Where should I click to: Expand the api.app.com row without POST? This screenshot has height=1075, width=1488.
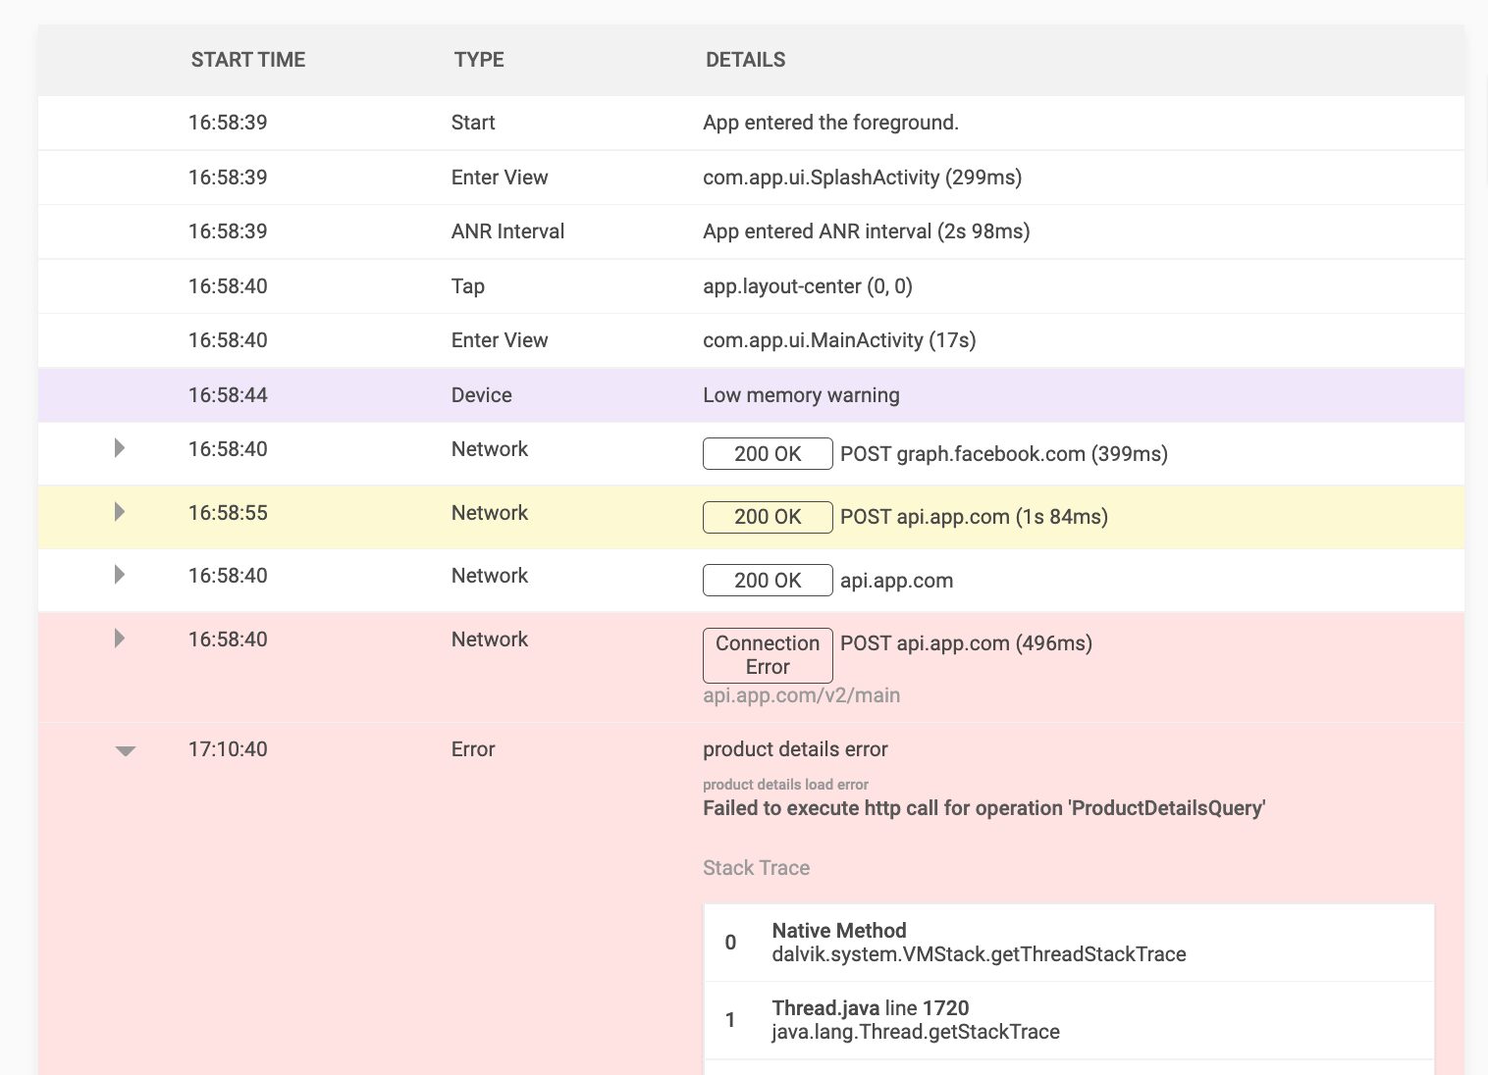click(120, 575)
